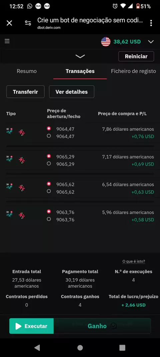Open the hamburger menu icon

pos(7,41)
